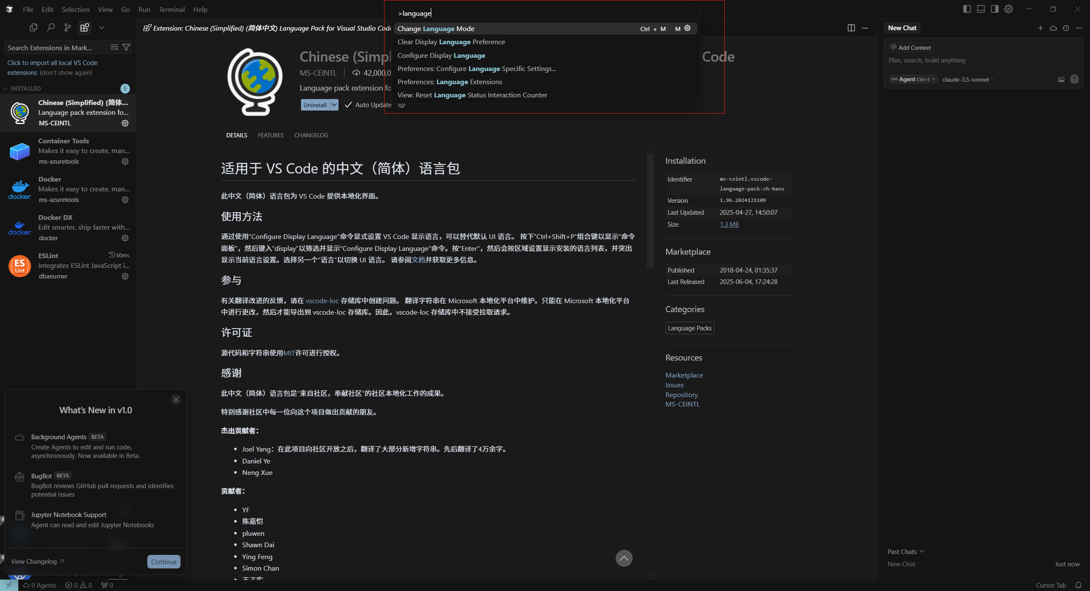The width and height of the screenshot is (1090, 591).
Task: Open the vscode-loc repository link
Action: 322,301
